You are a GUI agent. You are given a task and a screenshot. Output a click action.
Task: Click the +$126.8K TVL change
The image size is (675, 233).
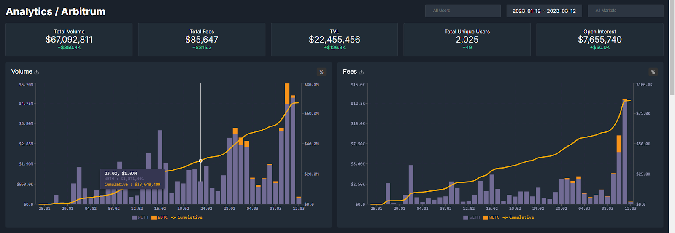(x=335, y=48)
